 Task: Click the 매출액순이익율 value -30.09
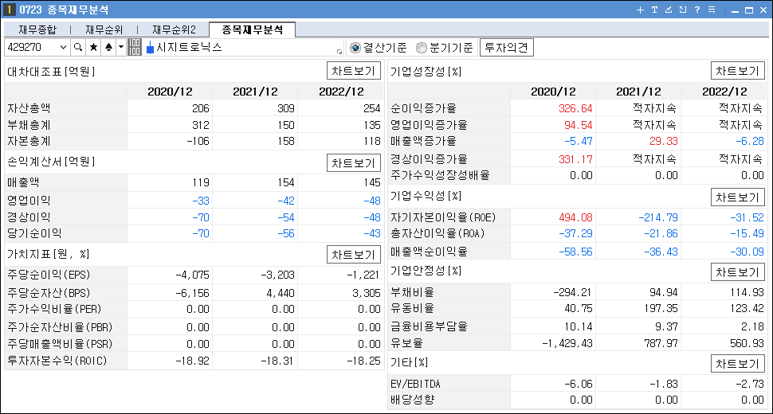(x=747, y=252)
